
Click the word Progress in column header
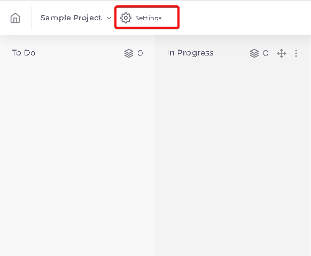[196, 53]
